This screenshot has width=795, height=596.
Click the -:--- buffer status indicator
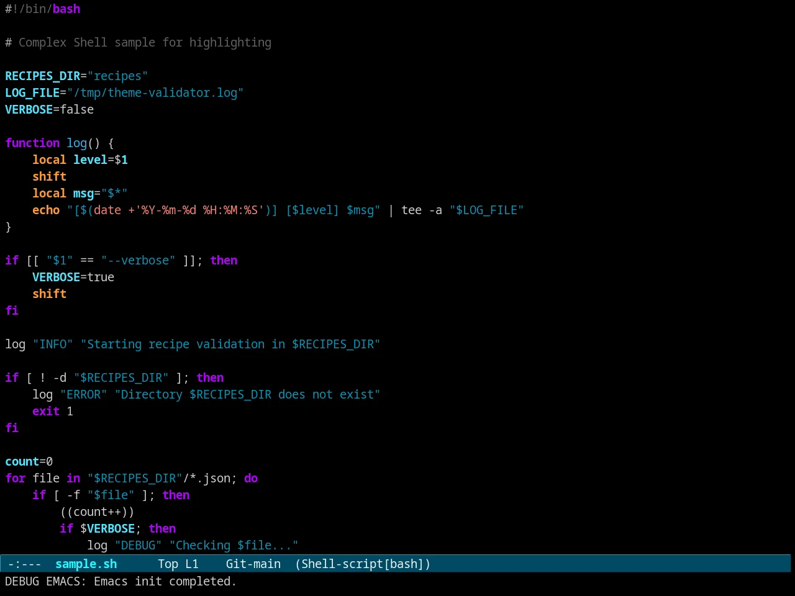[25, 564]
